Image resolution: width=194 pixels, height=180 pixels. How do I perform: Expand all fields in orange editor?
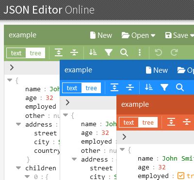171,122
